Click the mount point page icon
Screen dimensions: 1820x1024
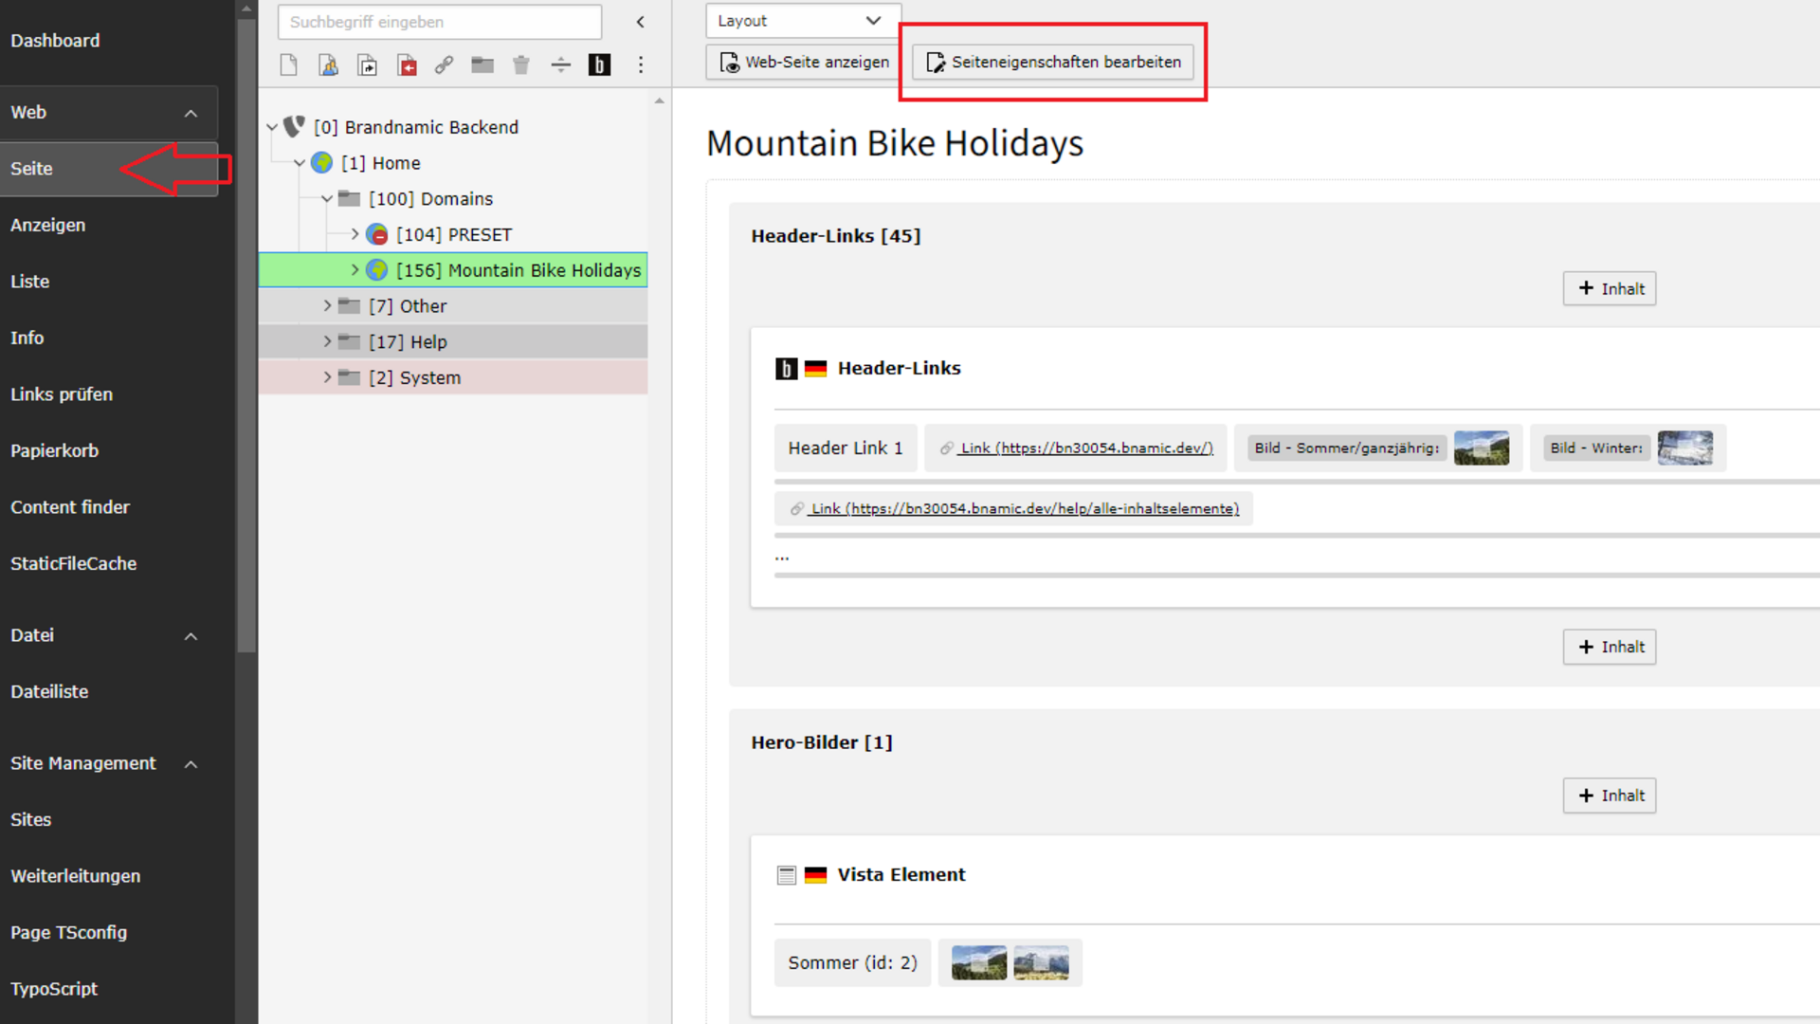coord(407,64)
